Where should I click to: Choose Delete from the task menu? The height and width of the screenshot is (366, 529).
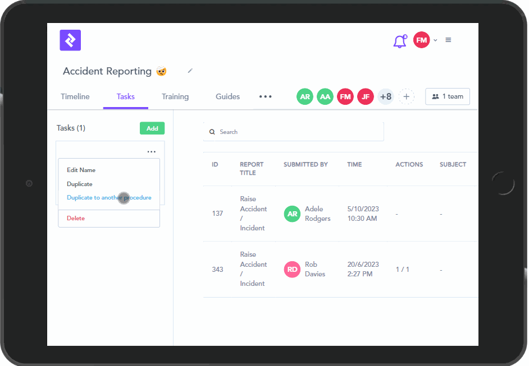(x=76, y=218)
